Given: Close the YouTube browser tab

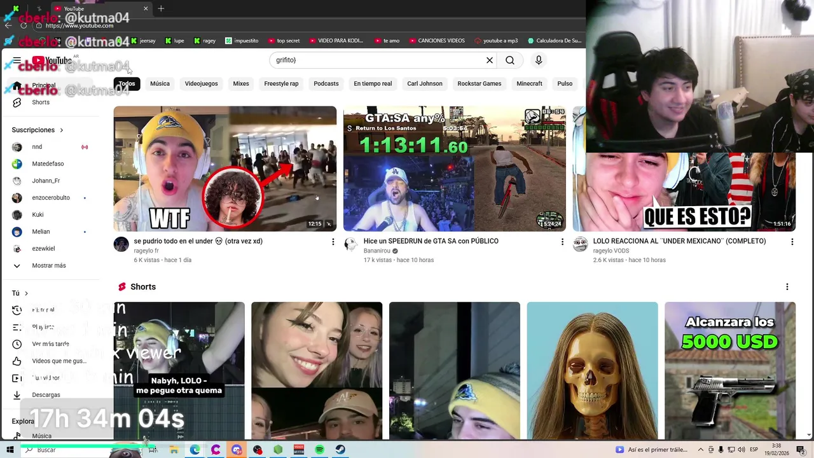Looking at the screenshot, I should 146,8.
